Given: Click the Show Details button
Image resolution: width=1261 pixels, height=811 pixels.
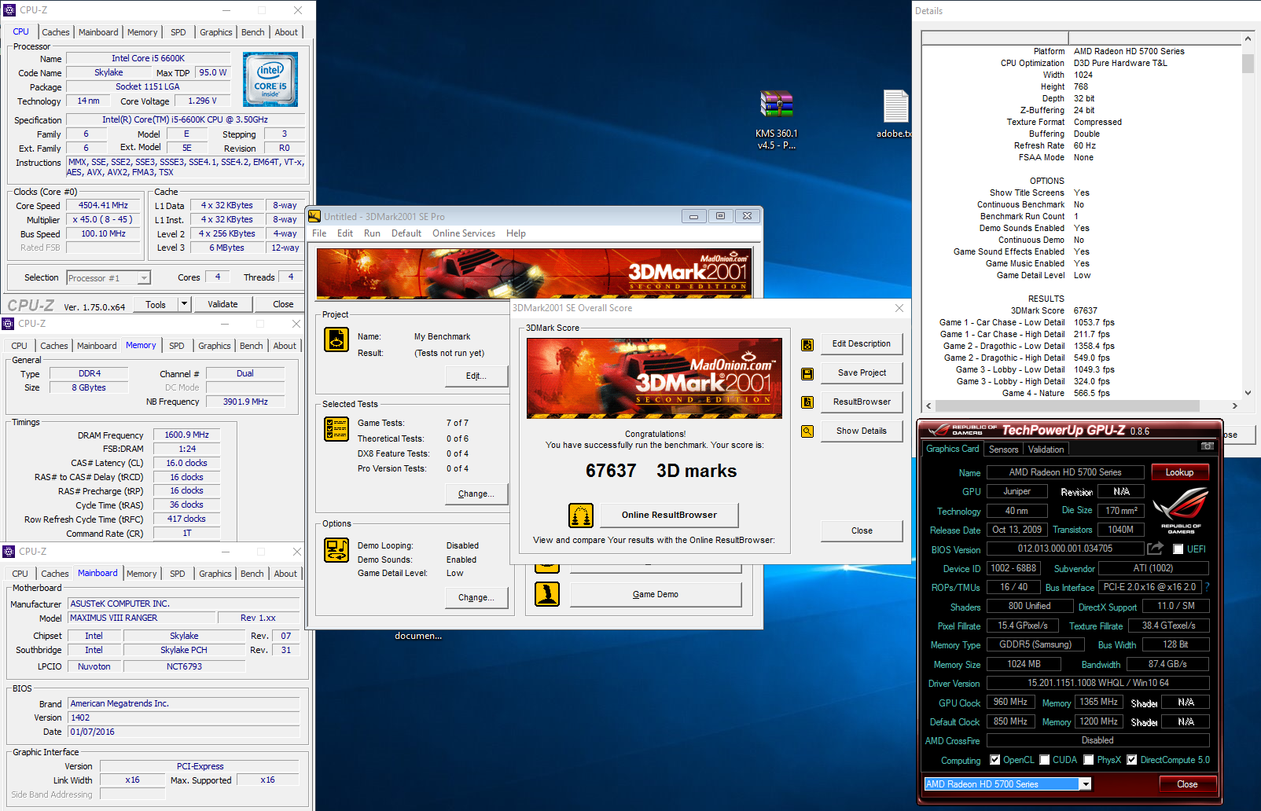Looking at the screenshot, I should point(862,431).
